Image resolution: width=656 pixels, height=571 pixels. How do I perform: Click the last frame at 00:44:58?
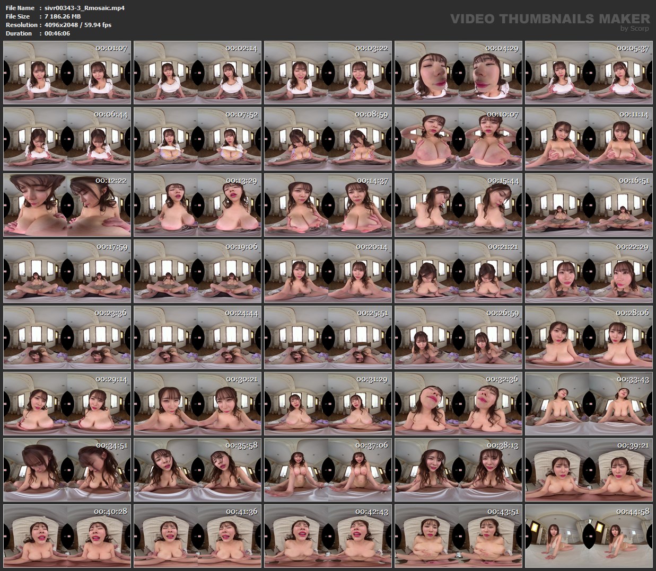[588, 536]
